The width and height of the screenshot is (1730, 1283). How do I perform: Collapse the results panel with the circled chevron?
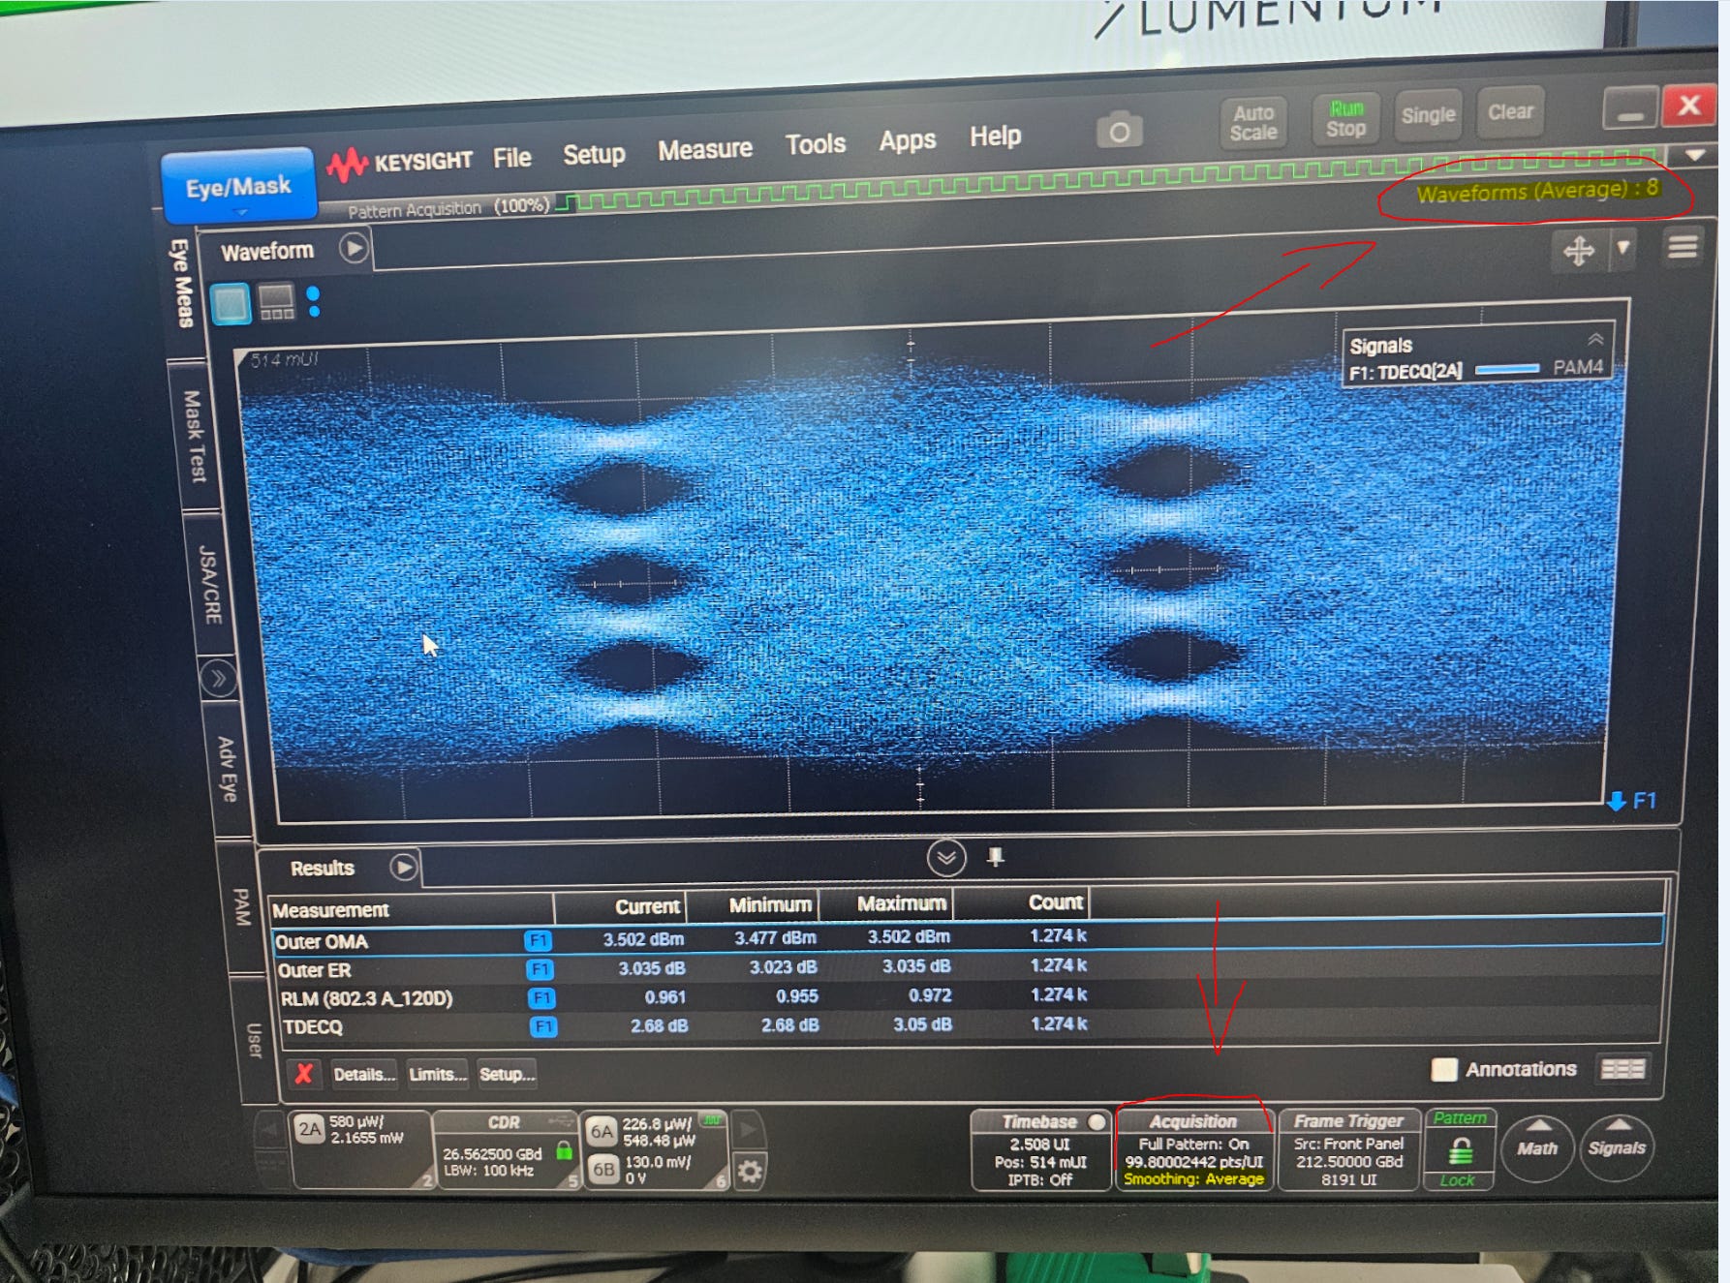coord(946,857)
